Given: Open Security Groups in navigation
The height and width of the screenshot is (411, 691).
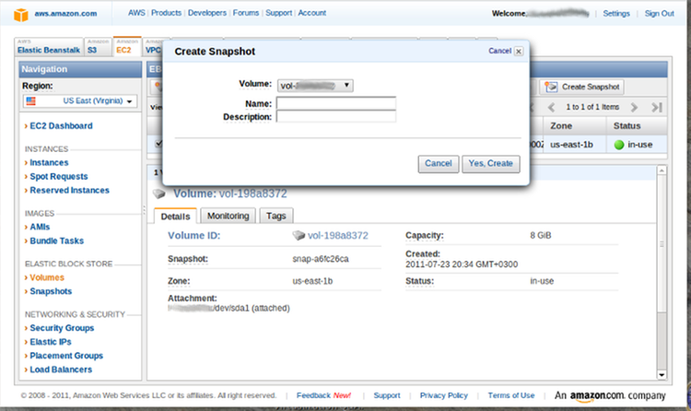Looking at the screenshot, I should (x=62, y=328).
